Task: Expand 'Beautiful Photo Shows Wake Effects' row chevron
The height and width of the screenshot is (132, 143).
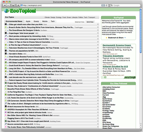Action: tap(98, 89)
